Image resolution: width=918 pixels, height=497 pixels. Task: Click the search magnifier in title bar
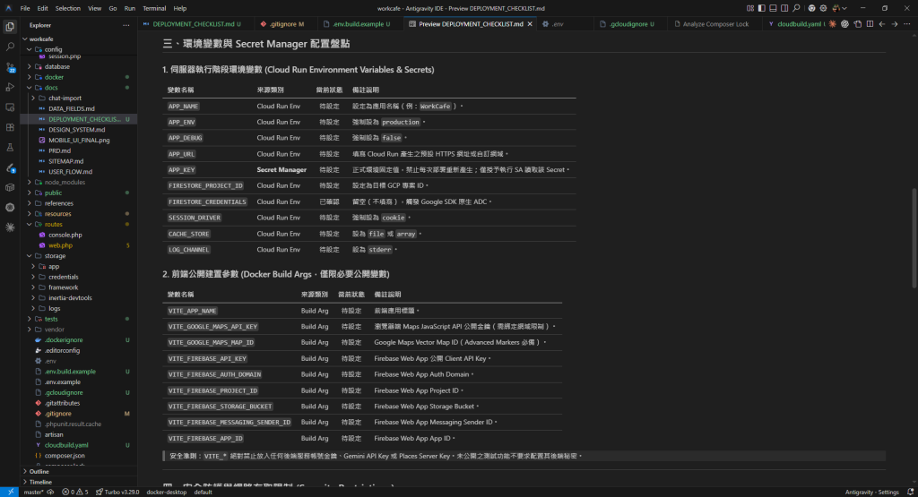pyautogui.click(x=796, y=8)
